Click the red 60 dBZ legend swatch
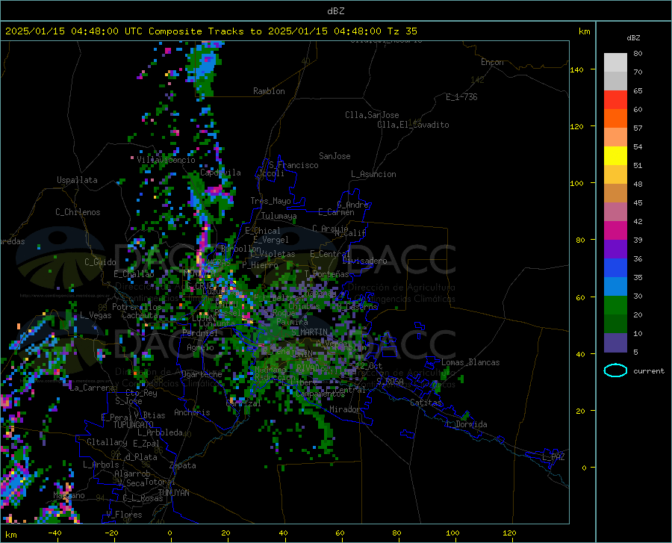672x543 pixels. click(x=615, y=99)
